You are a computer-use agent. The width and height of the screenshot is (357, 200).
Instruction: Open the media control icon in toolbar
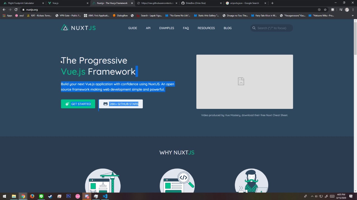tap(341, 9)
